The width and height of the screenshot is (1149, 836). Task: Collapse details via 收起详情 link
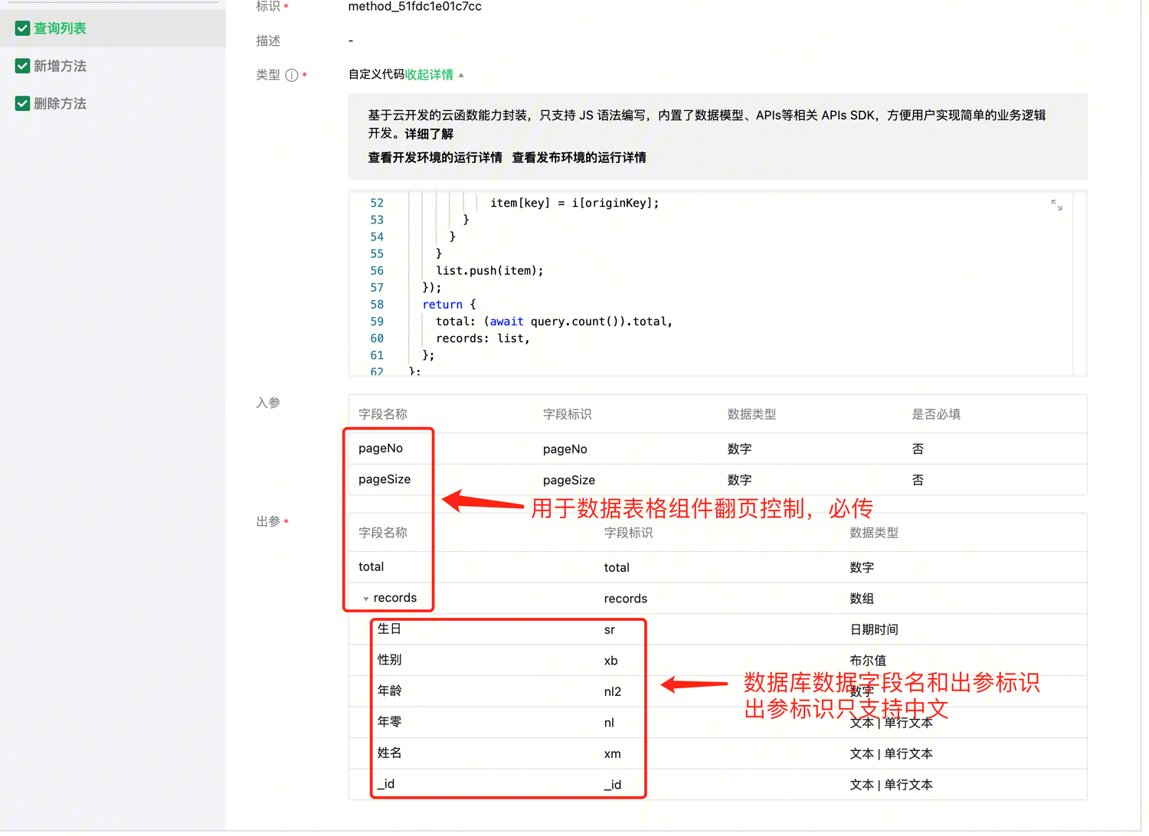click(x=429, y=74)
